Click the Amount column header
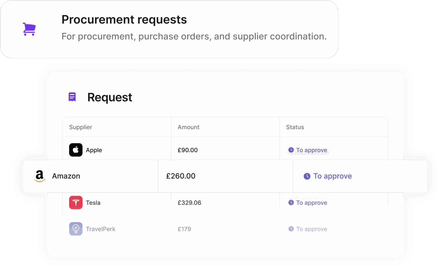Image resolution: width=441 pixels, height=270 pixels. [x=189, y=127]
